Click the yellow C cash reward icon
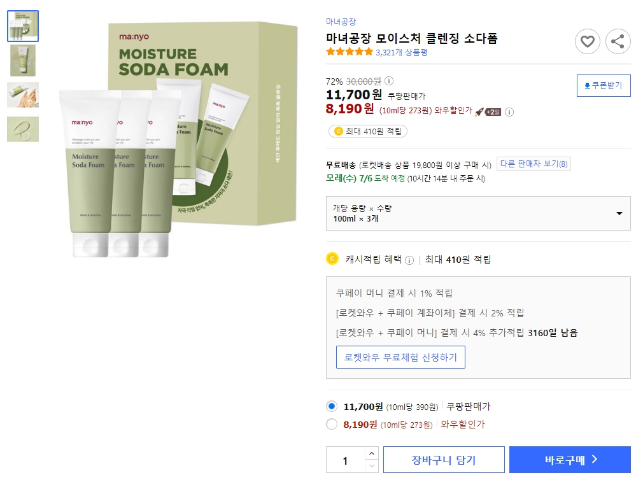The height and width of the screenshot is (480, 636). 332,259
